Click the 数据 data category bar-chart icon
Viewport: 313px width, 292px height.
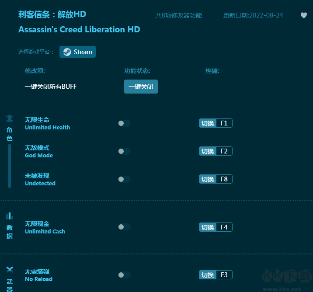tap(10, 216)
